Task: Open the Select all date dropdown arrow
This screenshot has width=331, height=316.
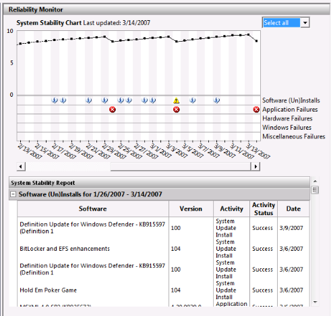Action: [305, 23]
